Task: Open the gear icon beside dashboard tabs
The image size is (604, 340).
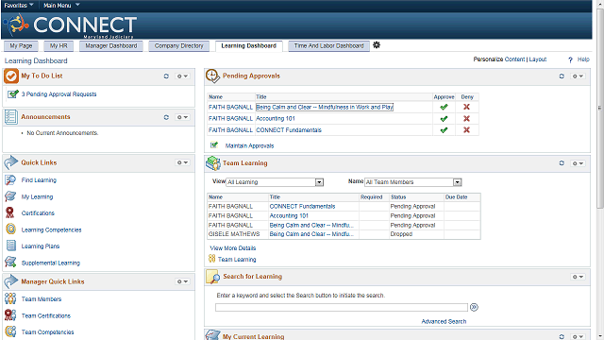Action: click(x=377, y=45)
